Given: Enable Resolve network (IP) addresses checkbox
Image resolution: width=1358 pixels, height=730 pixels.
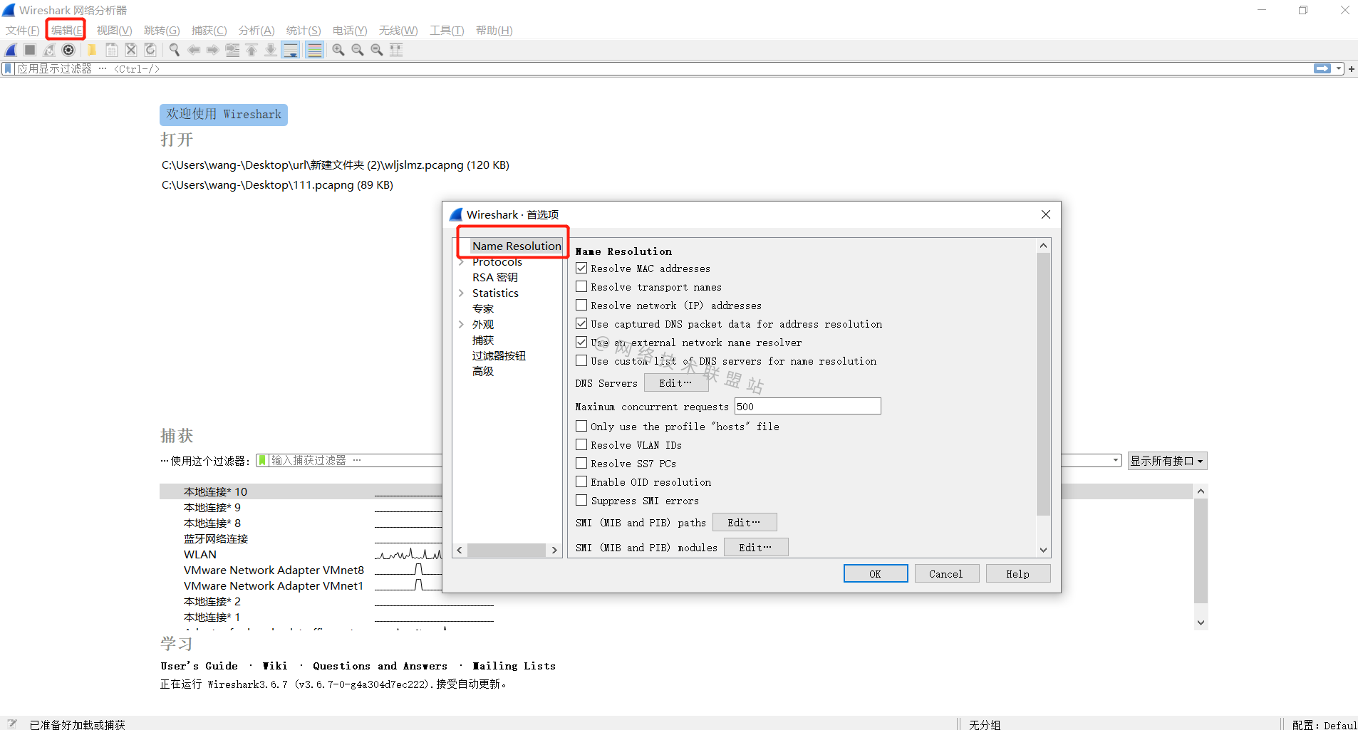Looking at the screenshot, I should click(581, 305).
